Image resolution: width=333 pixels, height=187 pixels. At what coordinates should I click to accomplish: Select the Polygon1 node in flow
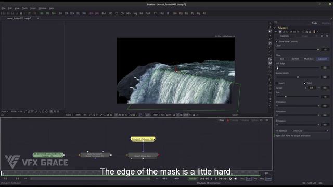[143, 139]
